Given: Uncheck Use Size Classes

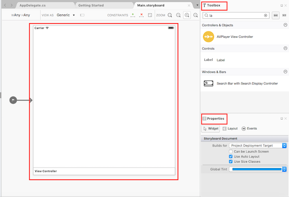Looking at the screenshot, I should (x=231, y=161).
